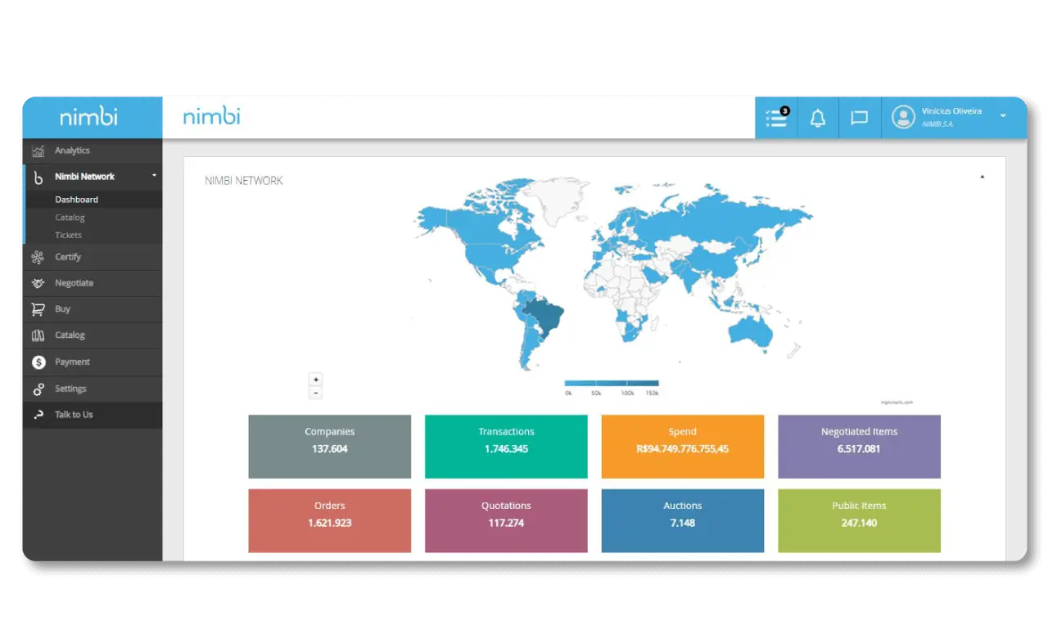1048x630 pixels.
Task: Select the Certify icon in the sidebar
Action: click(x=37, y=256)
